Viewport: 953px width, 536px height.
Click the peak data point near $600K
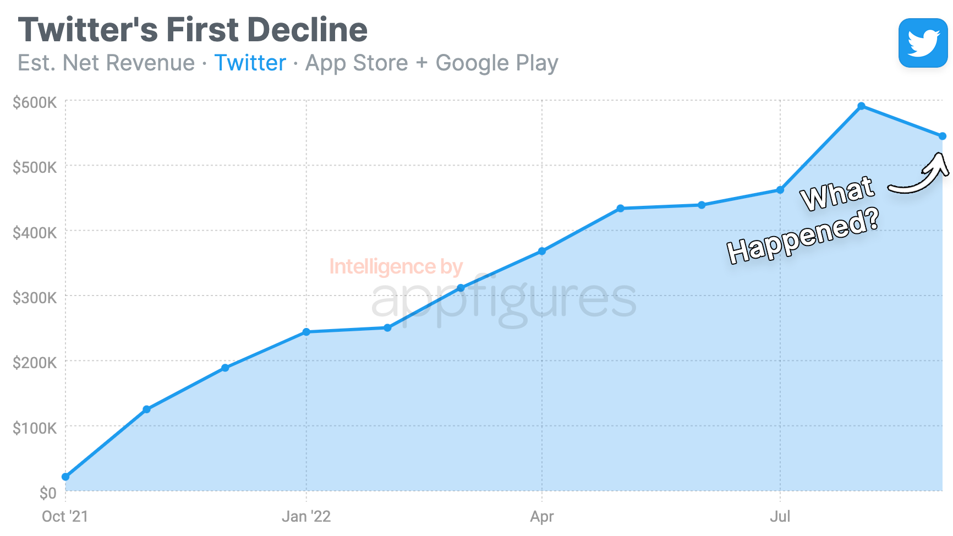pyautogui.click(x=861, y=106)
